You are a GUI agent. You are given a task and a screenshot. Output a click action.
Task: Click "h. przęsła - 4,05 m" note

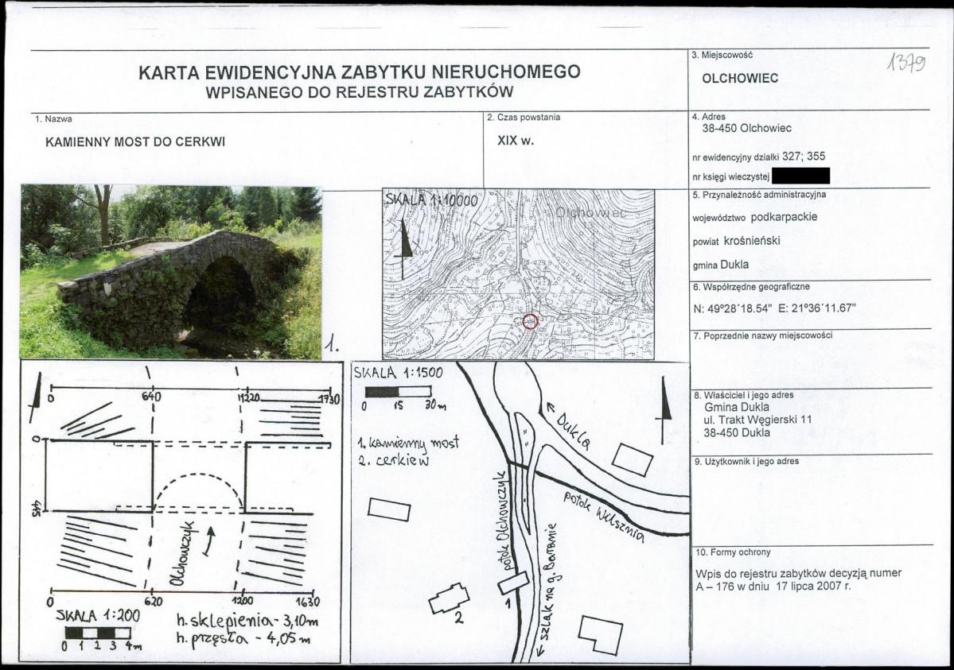tap(243, 638)
